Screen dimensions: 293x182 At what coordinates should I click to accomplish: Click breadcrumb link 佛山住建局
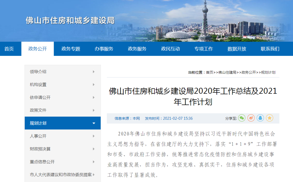pos(227,72)
